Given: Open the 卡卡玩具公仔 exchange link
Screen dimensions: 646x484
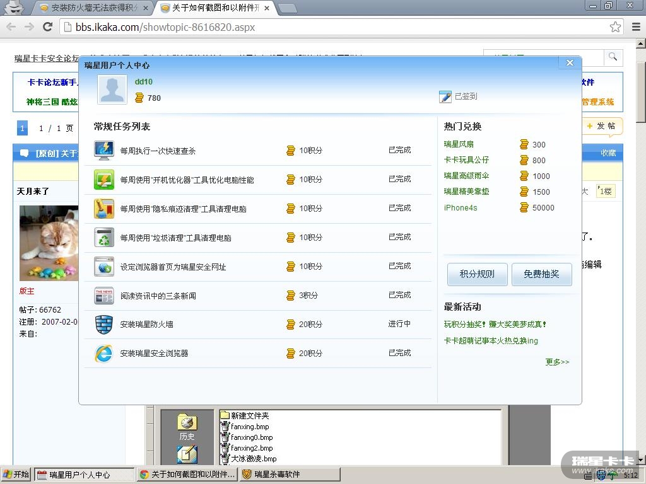Looking at the screenshot, I should [466, 159].
